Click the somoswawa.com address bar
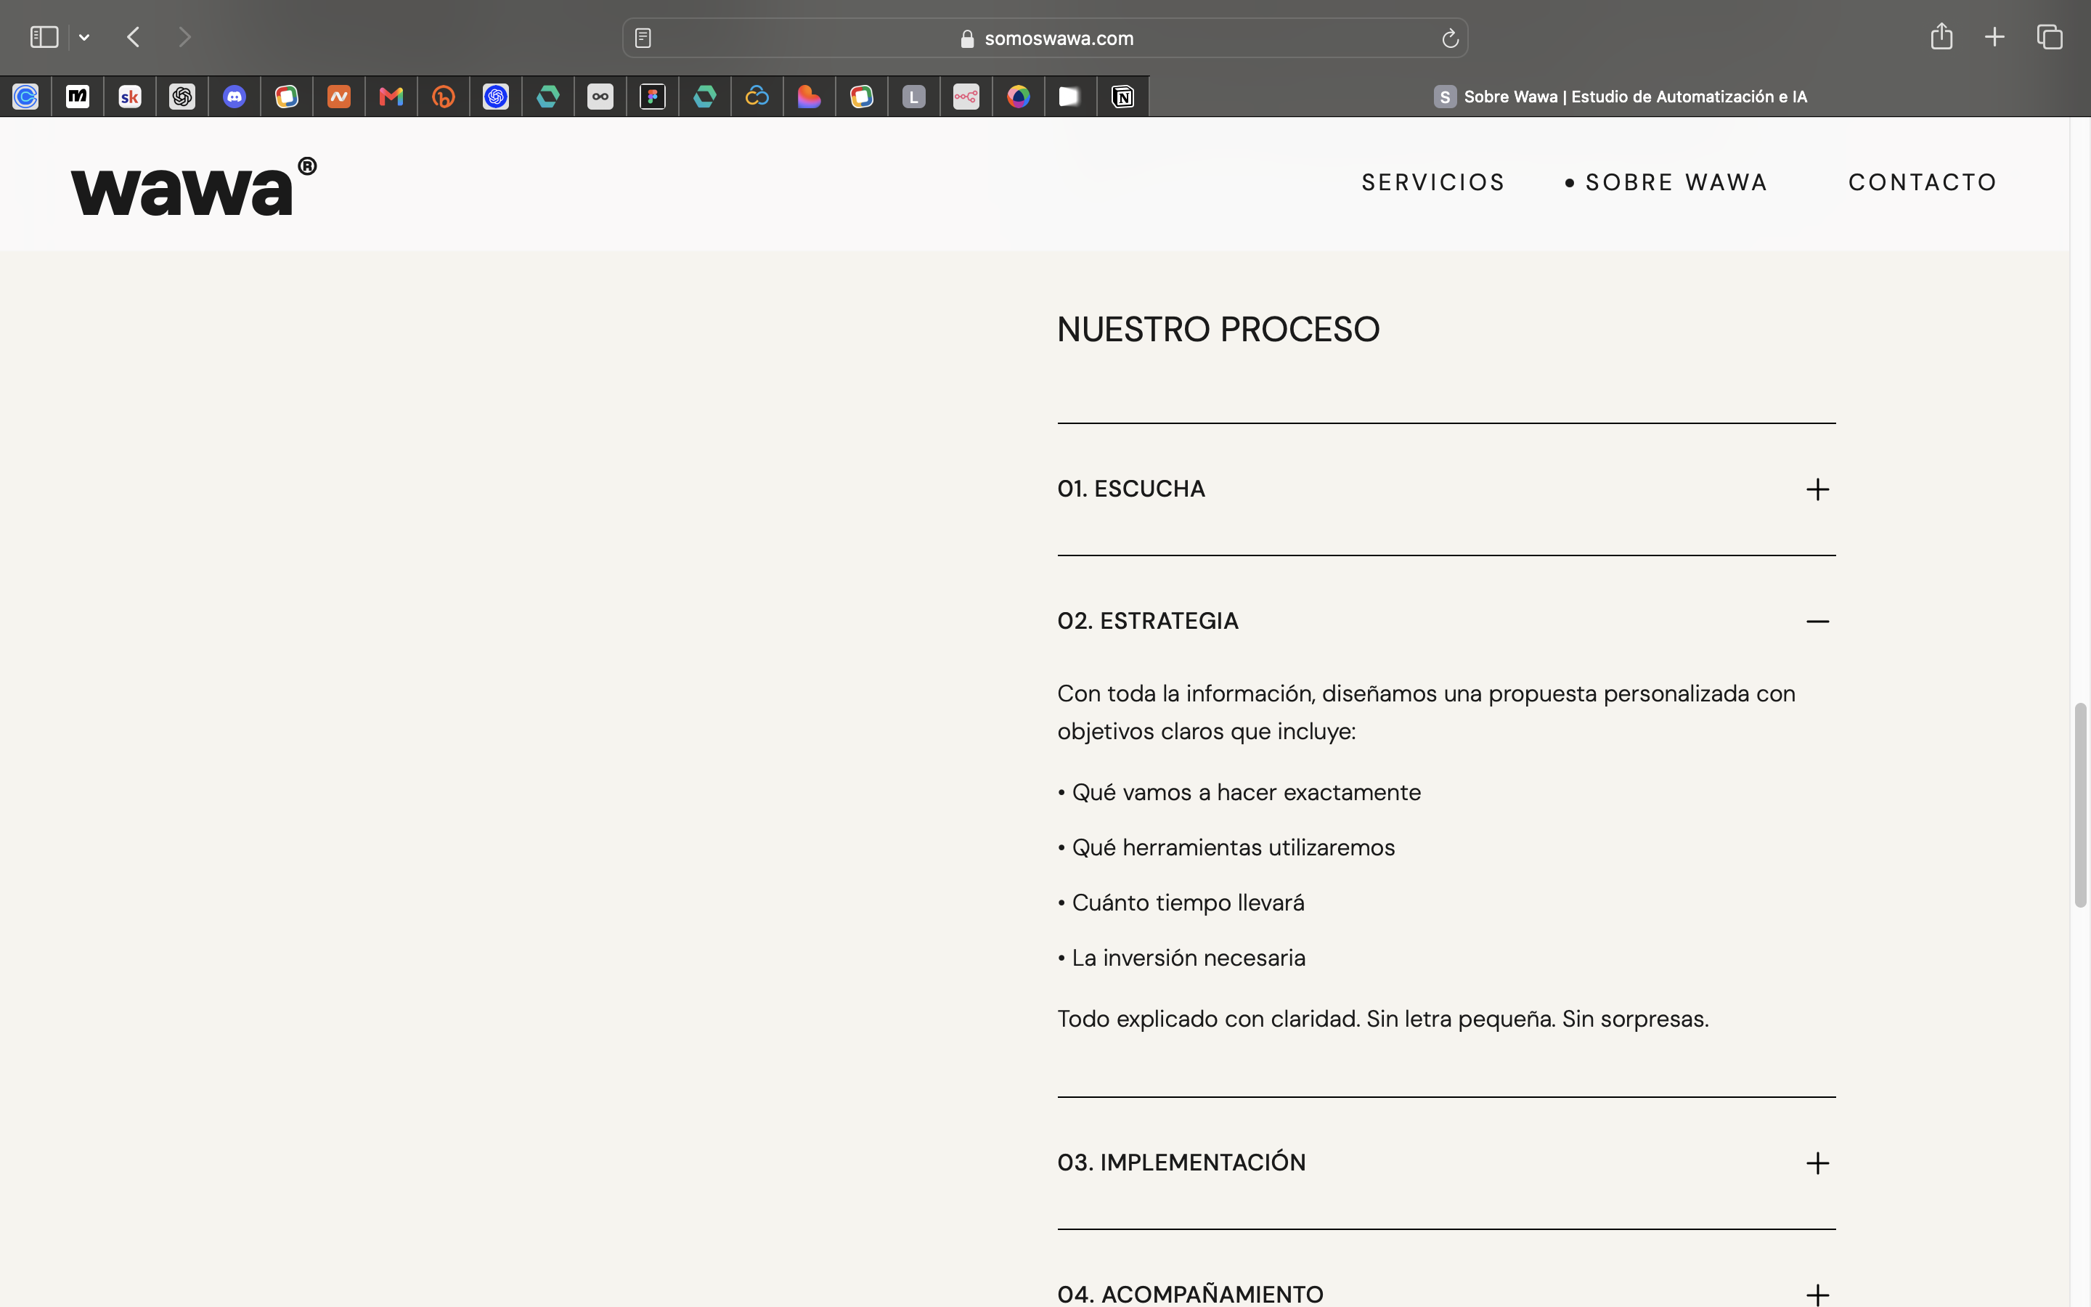This screenshot has width=2091, height=1307. coord(1045,38)
